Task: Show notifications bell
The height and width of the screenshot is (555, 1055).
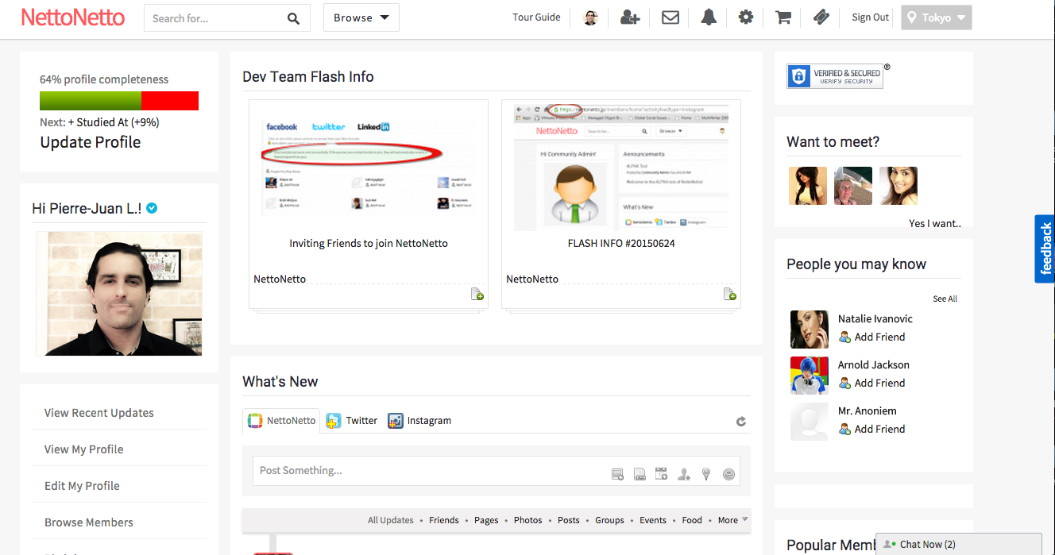Action: click(709, 17)
